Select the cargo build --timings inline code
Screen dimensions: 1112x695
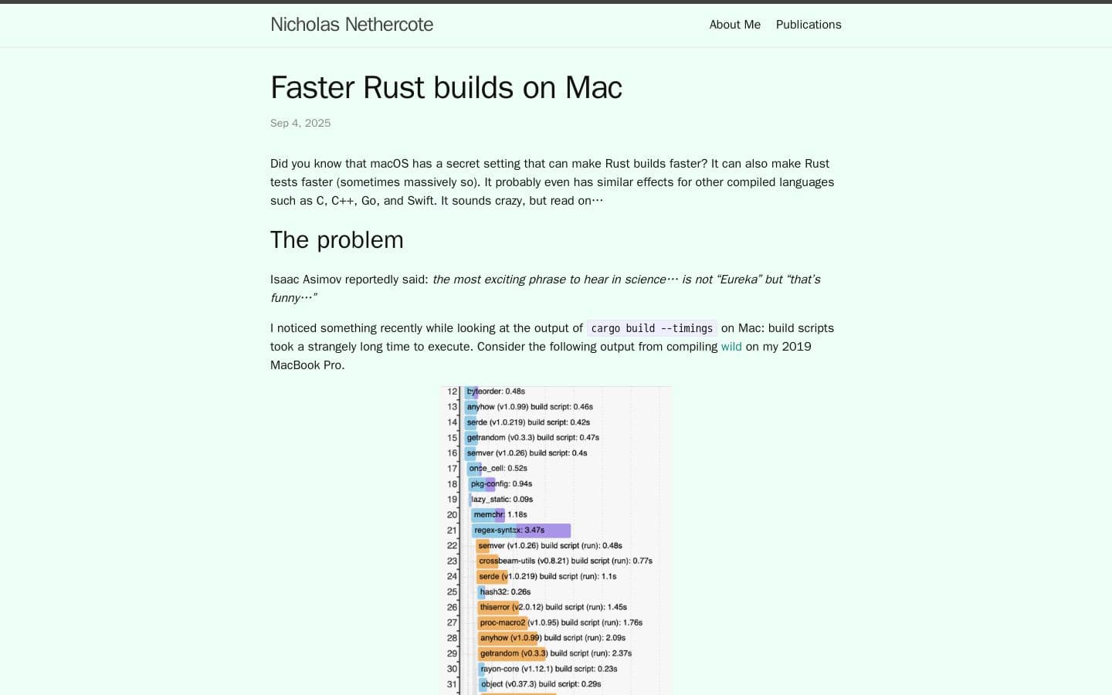pos(651,328)
